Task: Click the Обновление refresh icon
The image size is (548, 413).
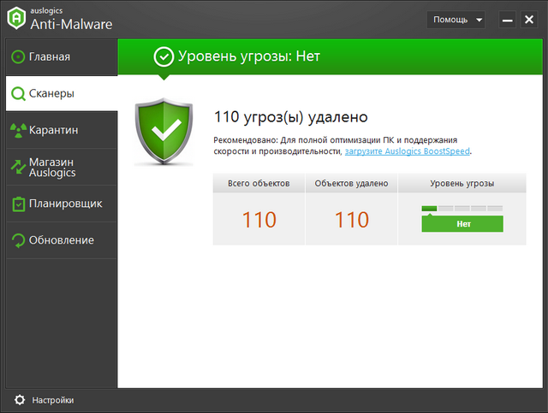Action: pos(17,240)
